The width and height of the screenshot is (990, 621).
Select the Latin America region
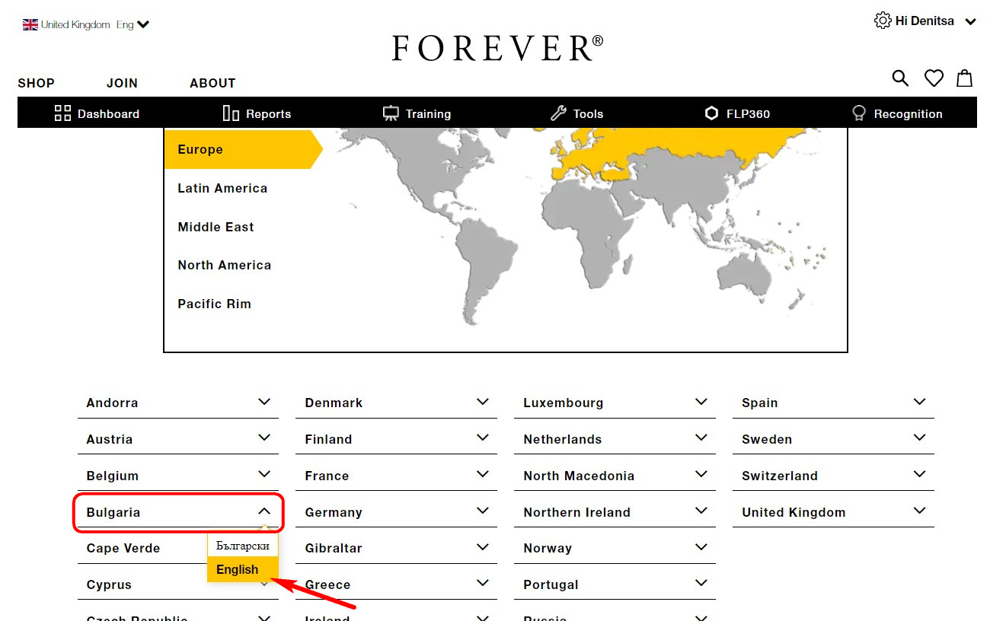222,188
